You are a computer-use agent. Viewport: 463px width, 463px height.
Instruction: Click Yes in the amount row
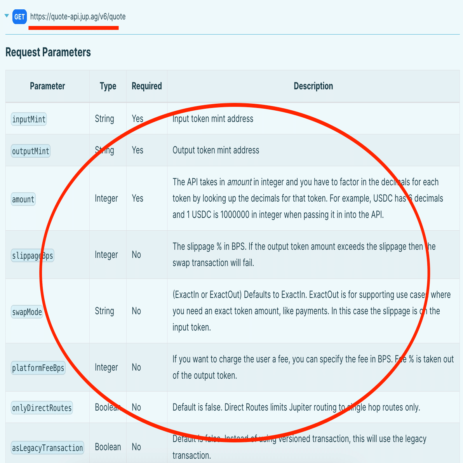pos(138,198)
